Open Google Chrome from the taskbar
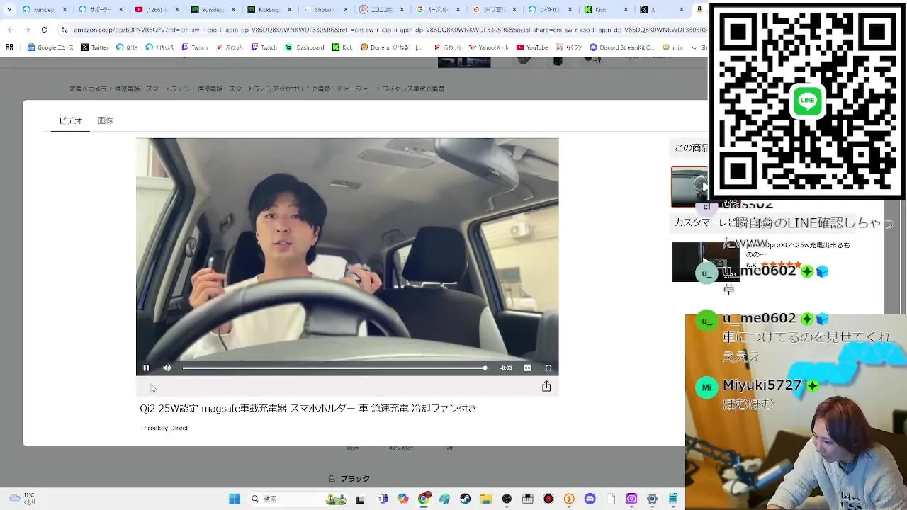The image size is (907, 510). tap(424, 499)
